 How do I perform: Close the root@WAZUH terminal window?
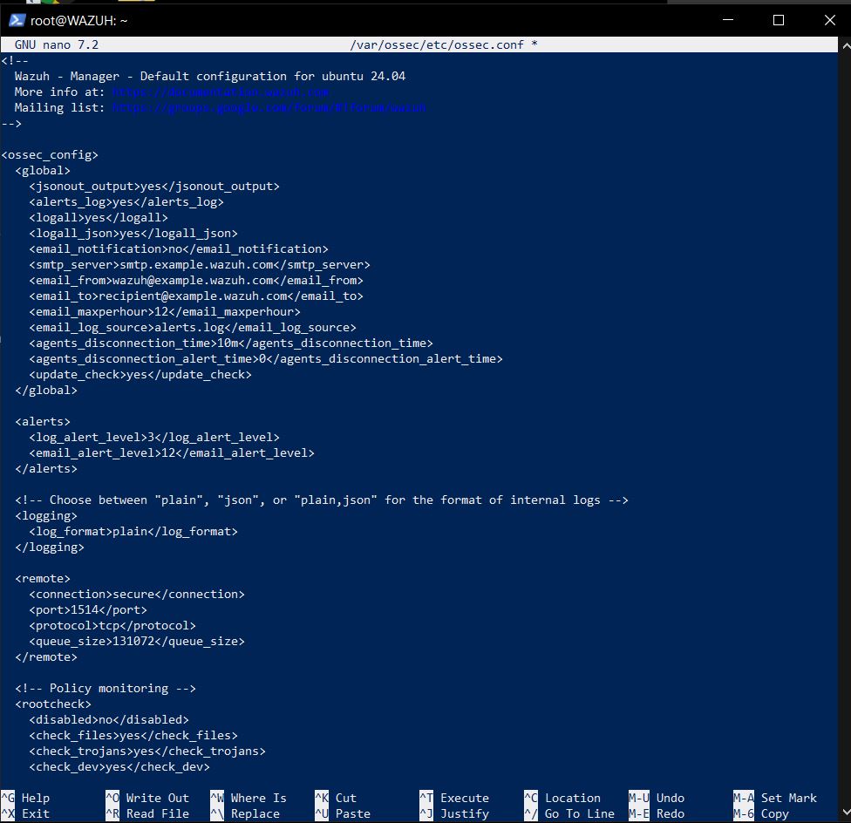coord(829,20)
